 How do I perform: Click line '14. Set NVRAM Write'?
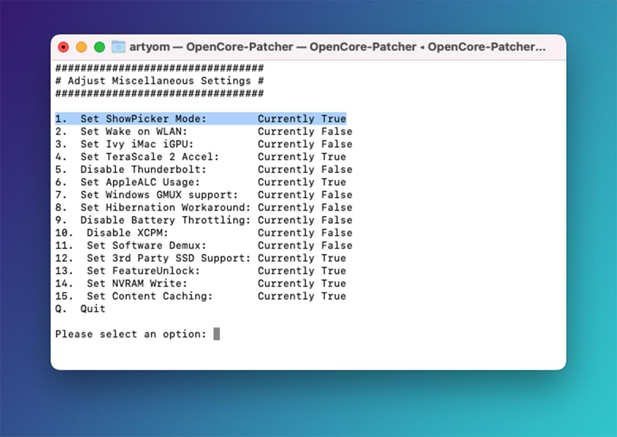pos(201,283)
